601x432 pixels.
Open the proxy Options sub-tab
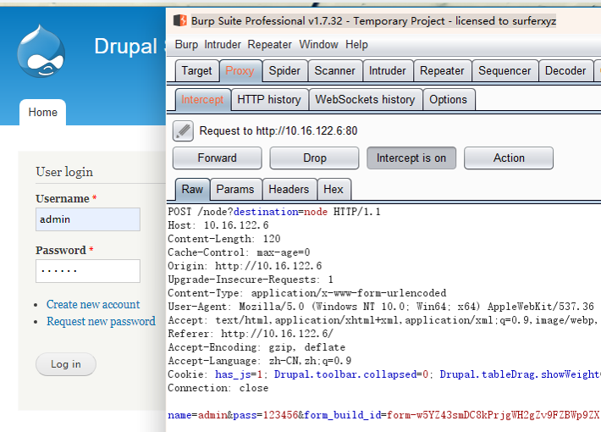point(448,99)
